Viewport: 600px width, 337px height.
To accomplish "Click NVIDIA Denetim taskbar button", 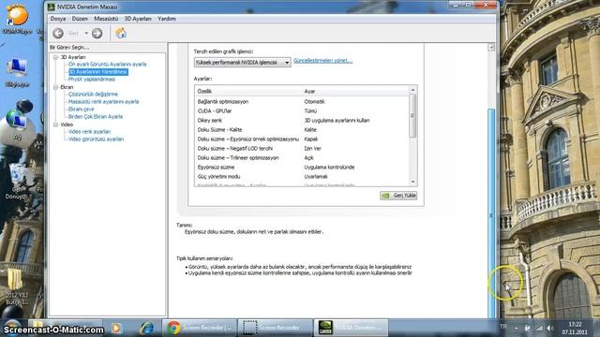I will [351, 328].
